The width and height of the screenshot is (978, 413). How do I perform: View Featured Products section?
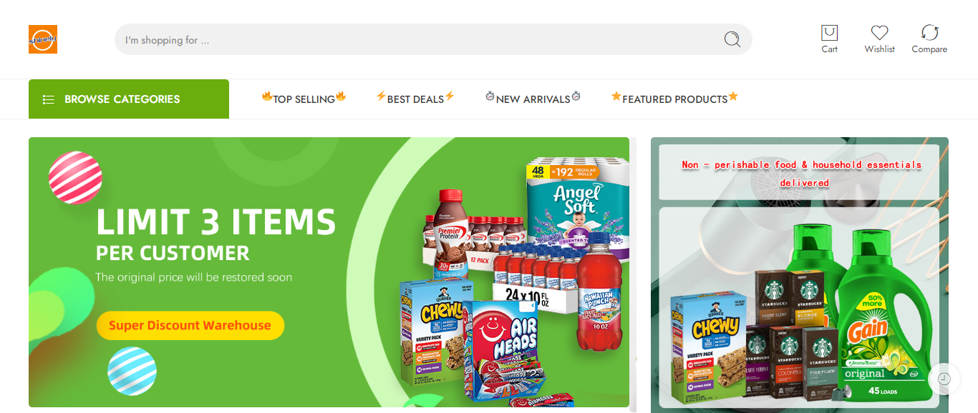pos(674,99)
